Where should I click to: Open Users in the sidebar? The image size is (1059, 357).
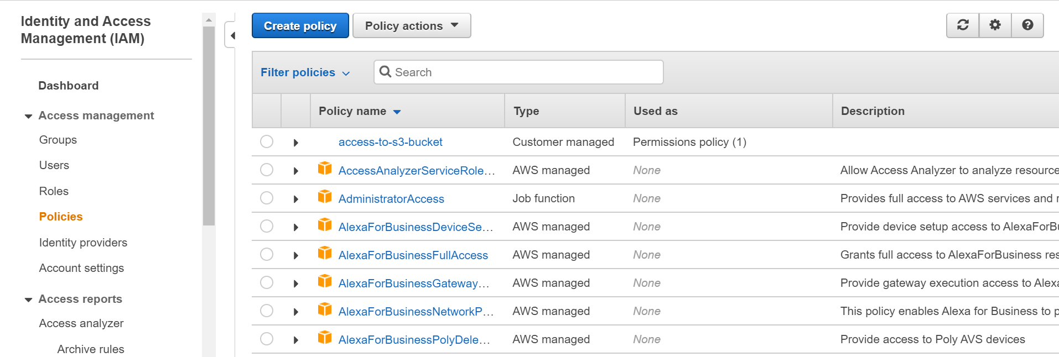tap(54, 165)
